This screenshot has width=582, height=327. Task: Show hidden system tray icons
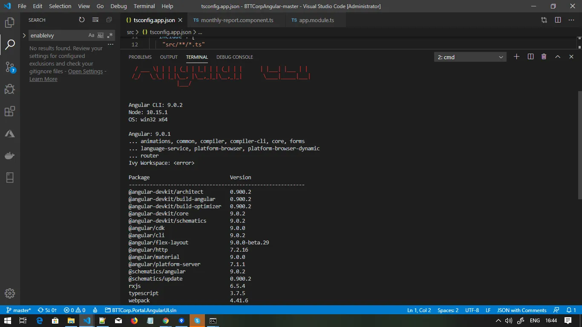498,321
